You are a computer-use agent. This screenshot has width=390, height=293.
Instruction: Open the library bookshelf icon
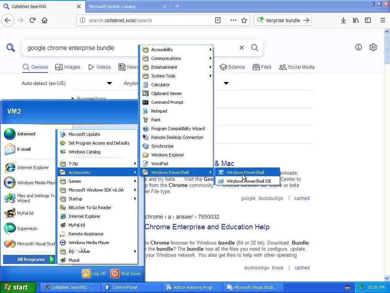[x=356, y=21]
